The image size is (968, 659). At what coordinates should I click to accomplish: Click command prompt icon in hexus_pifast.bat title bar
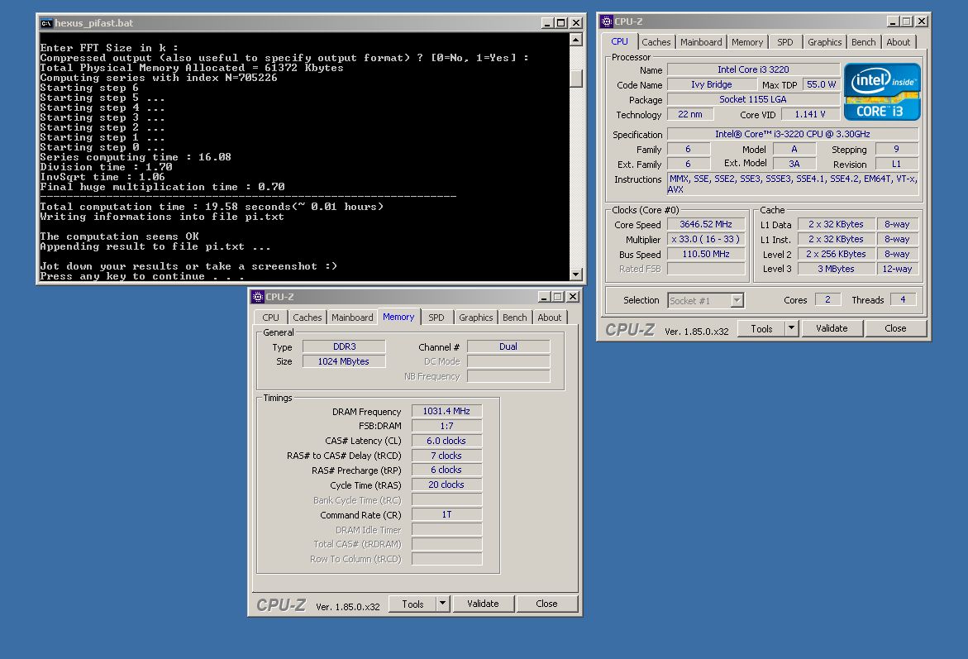point(46,23)
